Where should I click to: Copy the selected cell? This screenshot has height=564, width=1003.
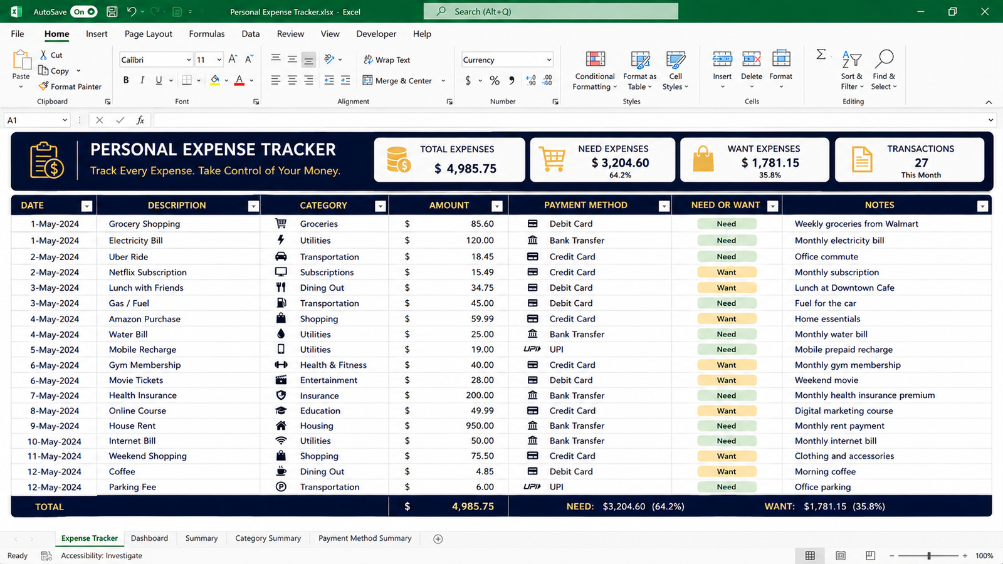click(x=54, y=71)
